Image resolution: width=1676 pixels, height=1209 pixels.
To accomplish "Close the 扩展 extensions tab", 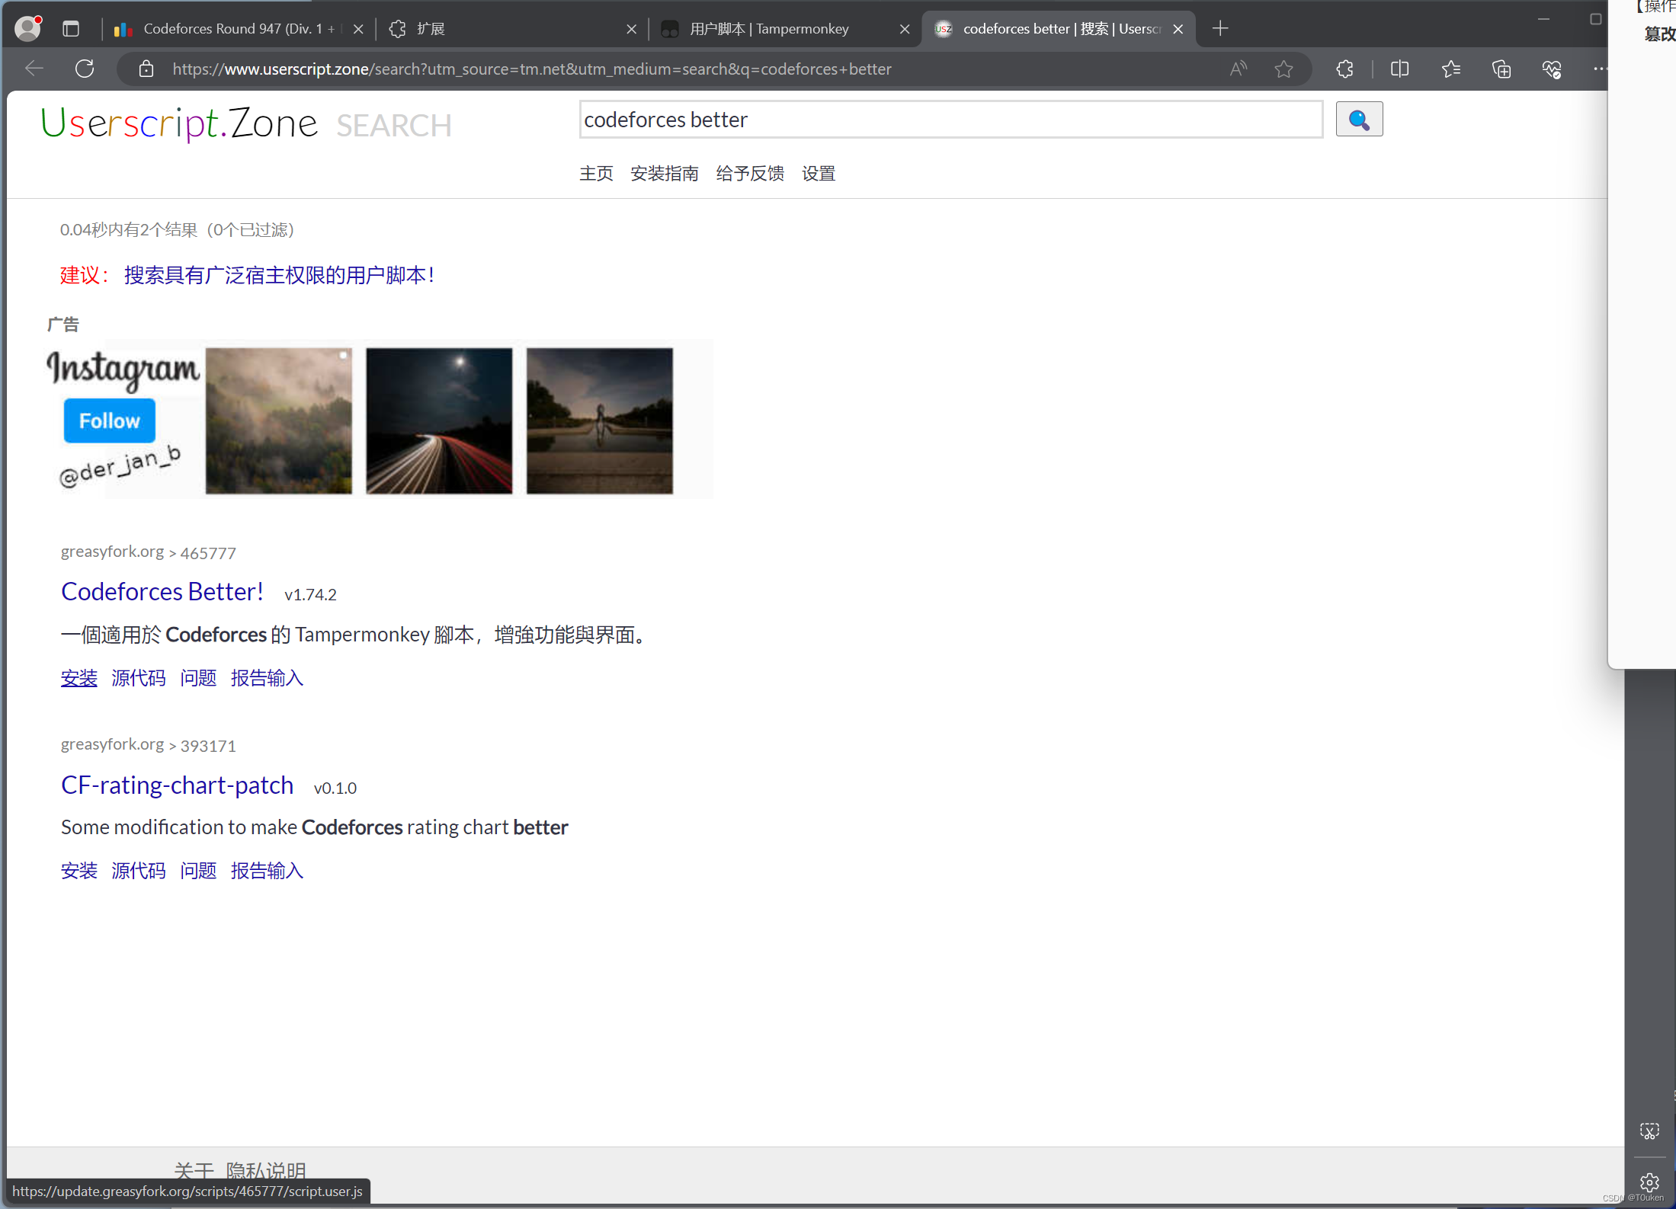I will [x=631, y=29].
